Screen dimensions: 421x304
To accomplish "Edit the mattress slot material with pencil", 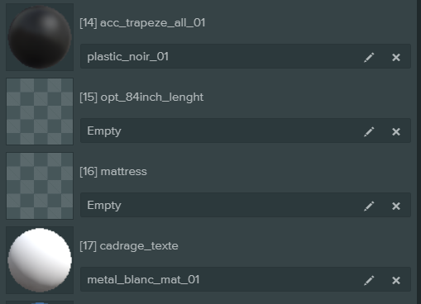I will [x=369, y=206].
